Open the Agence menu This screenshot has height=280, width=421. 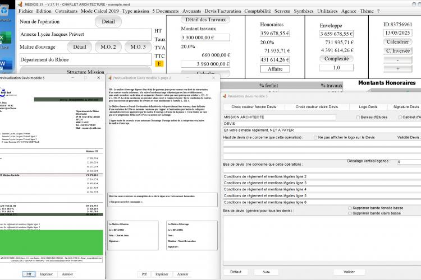(x=349, y=11)
